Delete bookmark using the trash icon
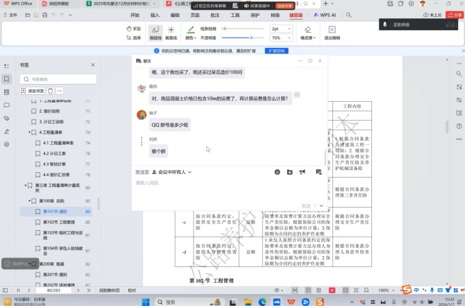The height and width of the screenshot is (306, 465). tap(51, 90)
